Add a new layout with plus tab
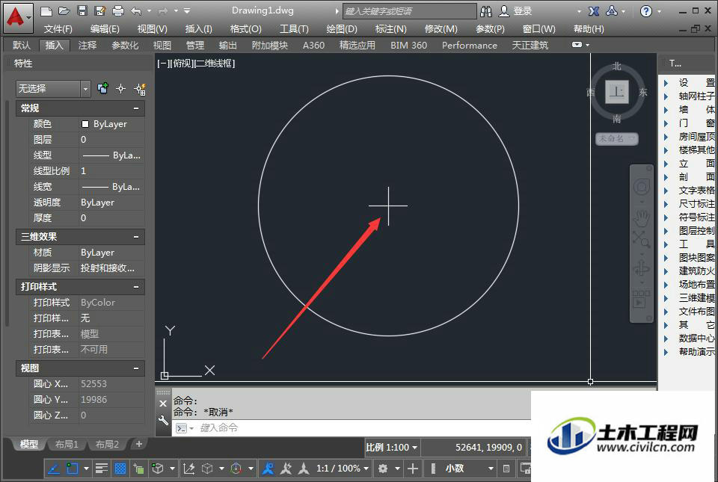Screen dimensions: 718x482 click(139, 444)
